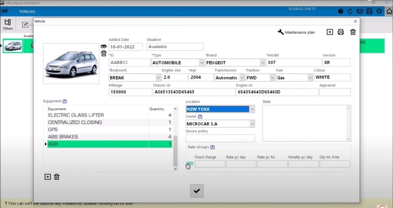The width and height of the screenshot is (393, 208).
Task: Click the Year field showing 2004
Action: (x=201, y=77)
